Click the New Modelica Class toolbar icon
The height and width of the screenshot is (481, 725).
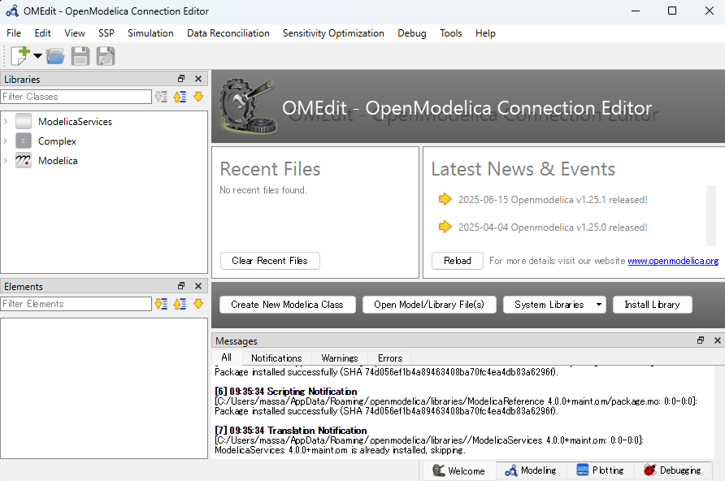click(20, 56)
